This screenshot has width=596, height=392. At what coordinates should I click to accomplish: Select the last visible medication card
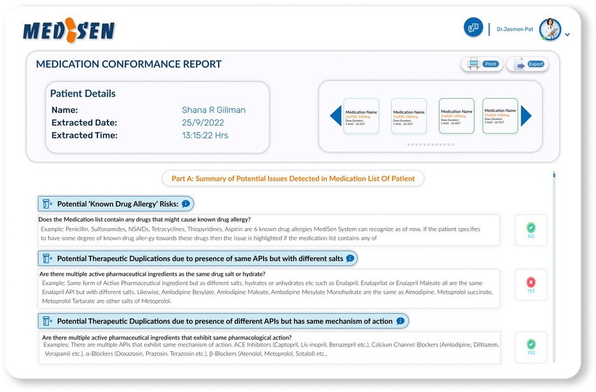[500, 116]
